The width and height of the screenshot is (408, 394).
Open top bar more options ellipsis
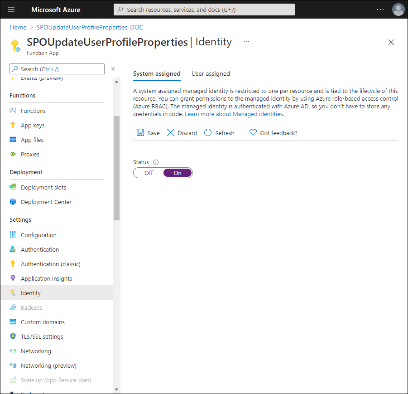click(x=380, y=10)
